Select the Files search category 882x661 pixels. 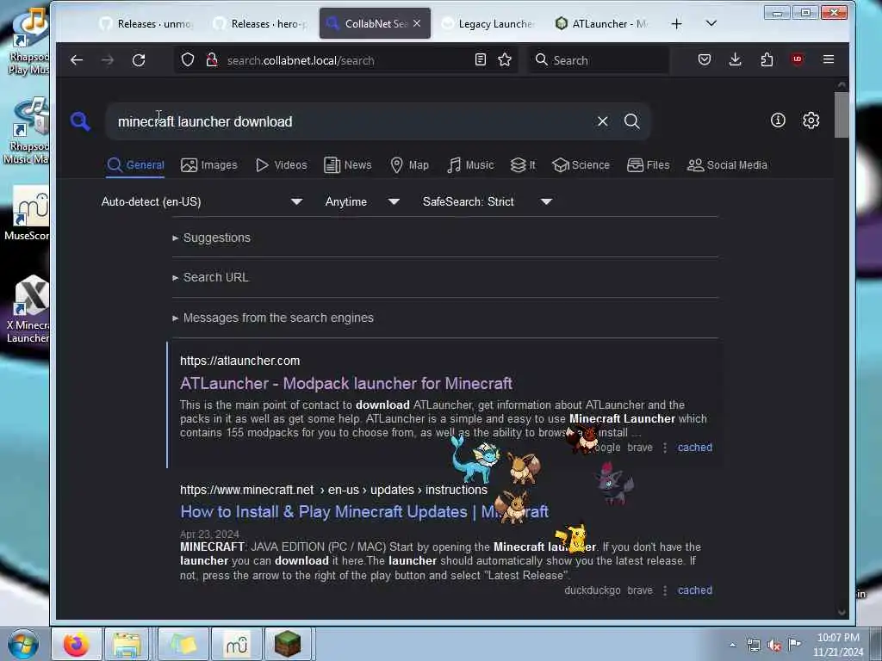pos(648,165)
